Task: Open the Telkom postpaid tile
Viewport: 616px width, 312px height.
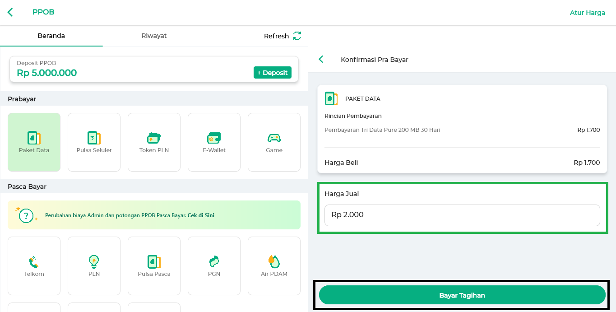Action: tap(34, 266)
